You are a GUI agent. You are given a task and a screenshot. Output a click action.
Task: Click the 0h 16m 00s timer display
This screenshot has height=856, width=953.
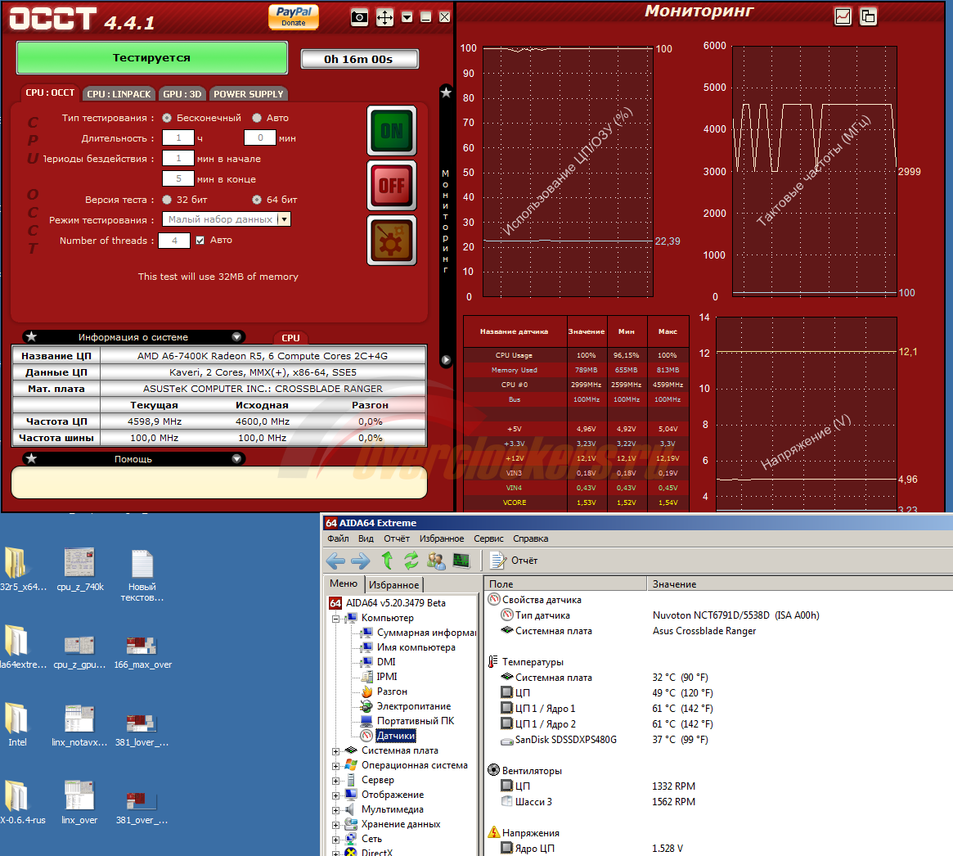359,59
